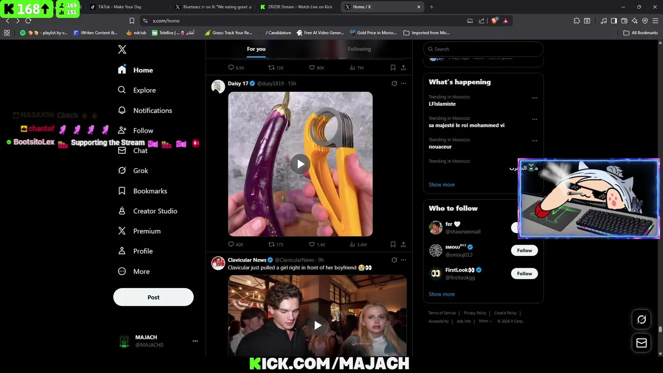663x373 pixels.
Task: Open Grok from the sidebar
Action: click(133, 170)
